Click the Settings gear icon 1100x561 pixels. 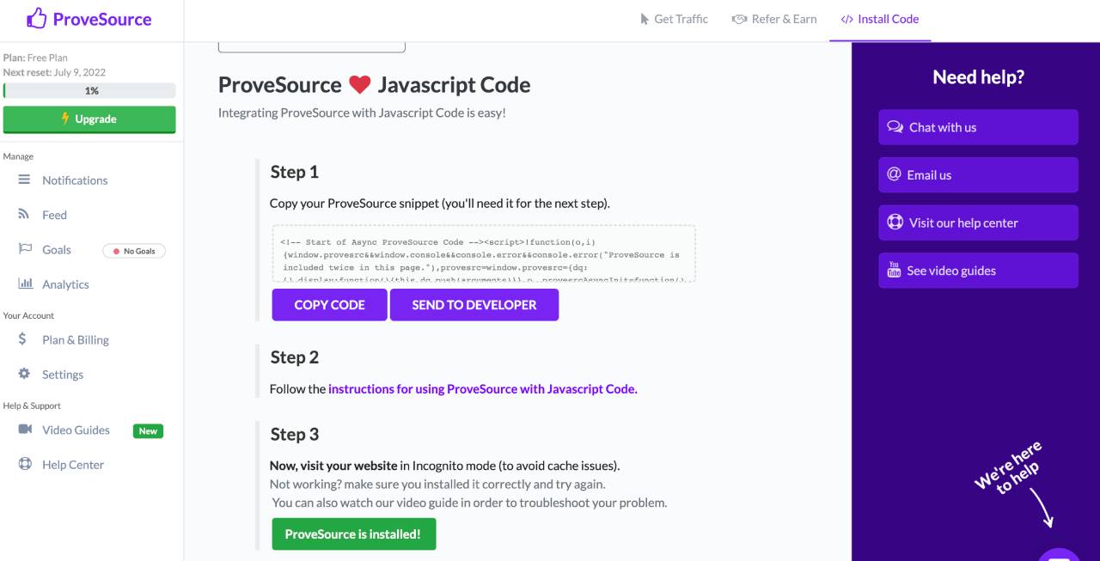(x=24, y=375)
